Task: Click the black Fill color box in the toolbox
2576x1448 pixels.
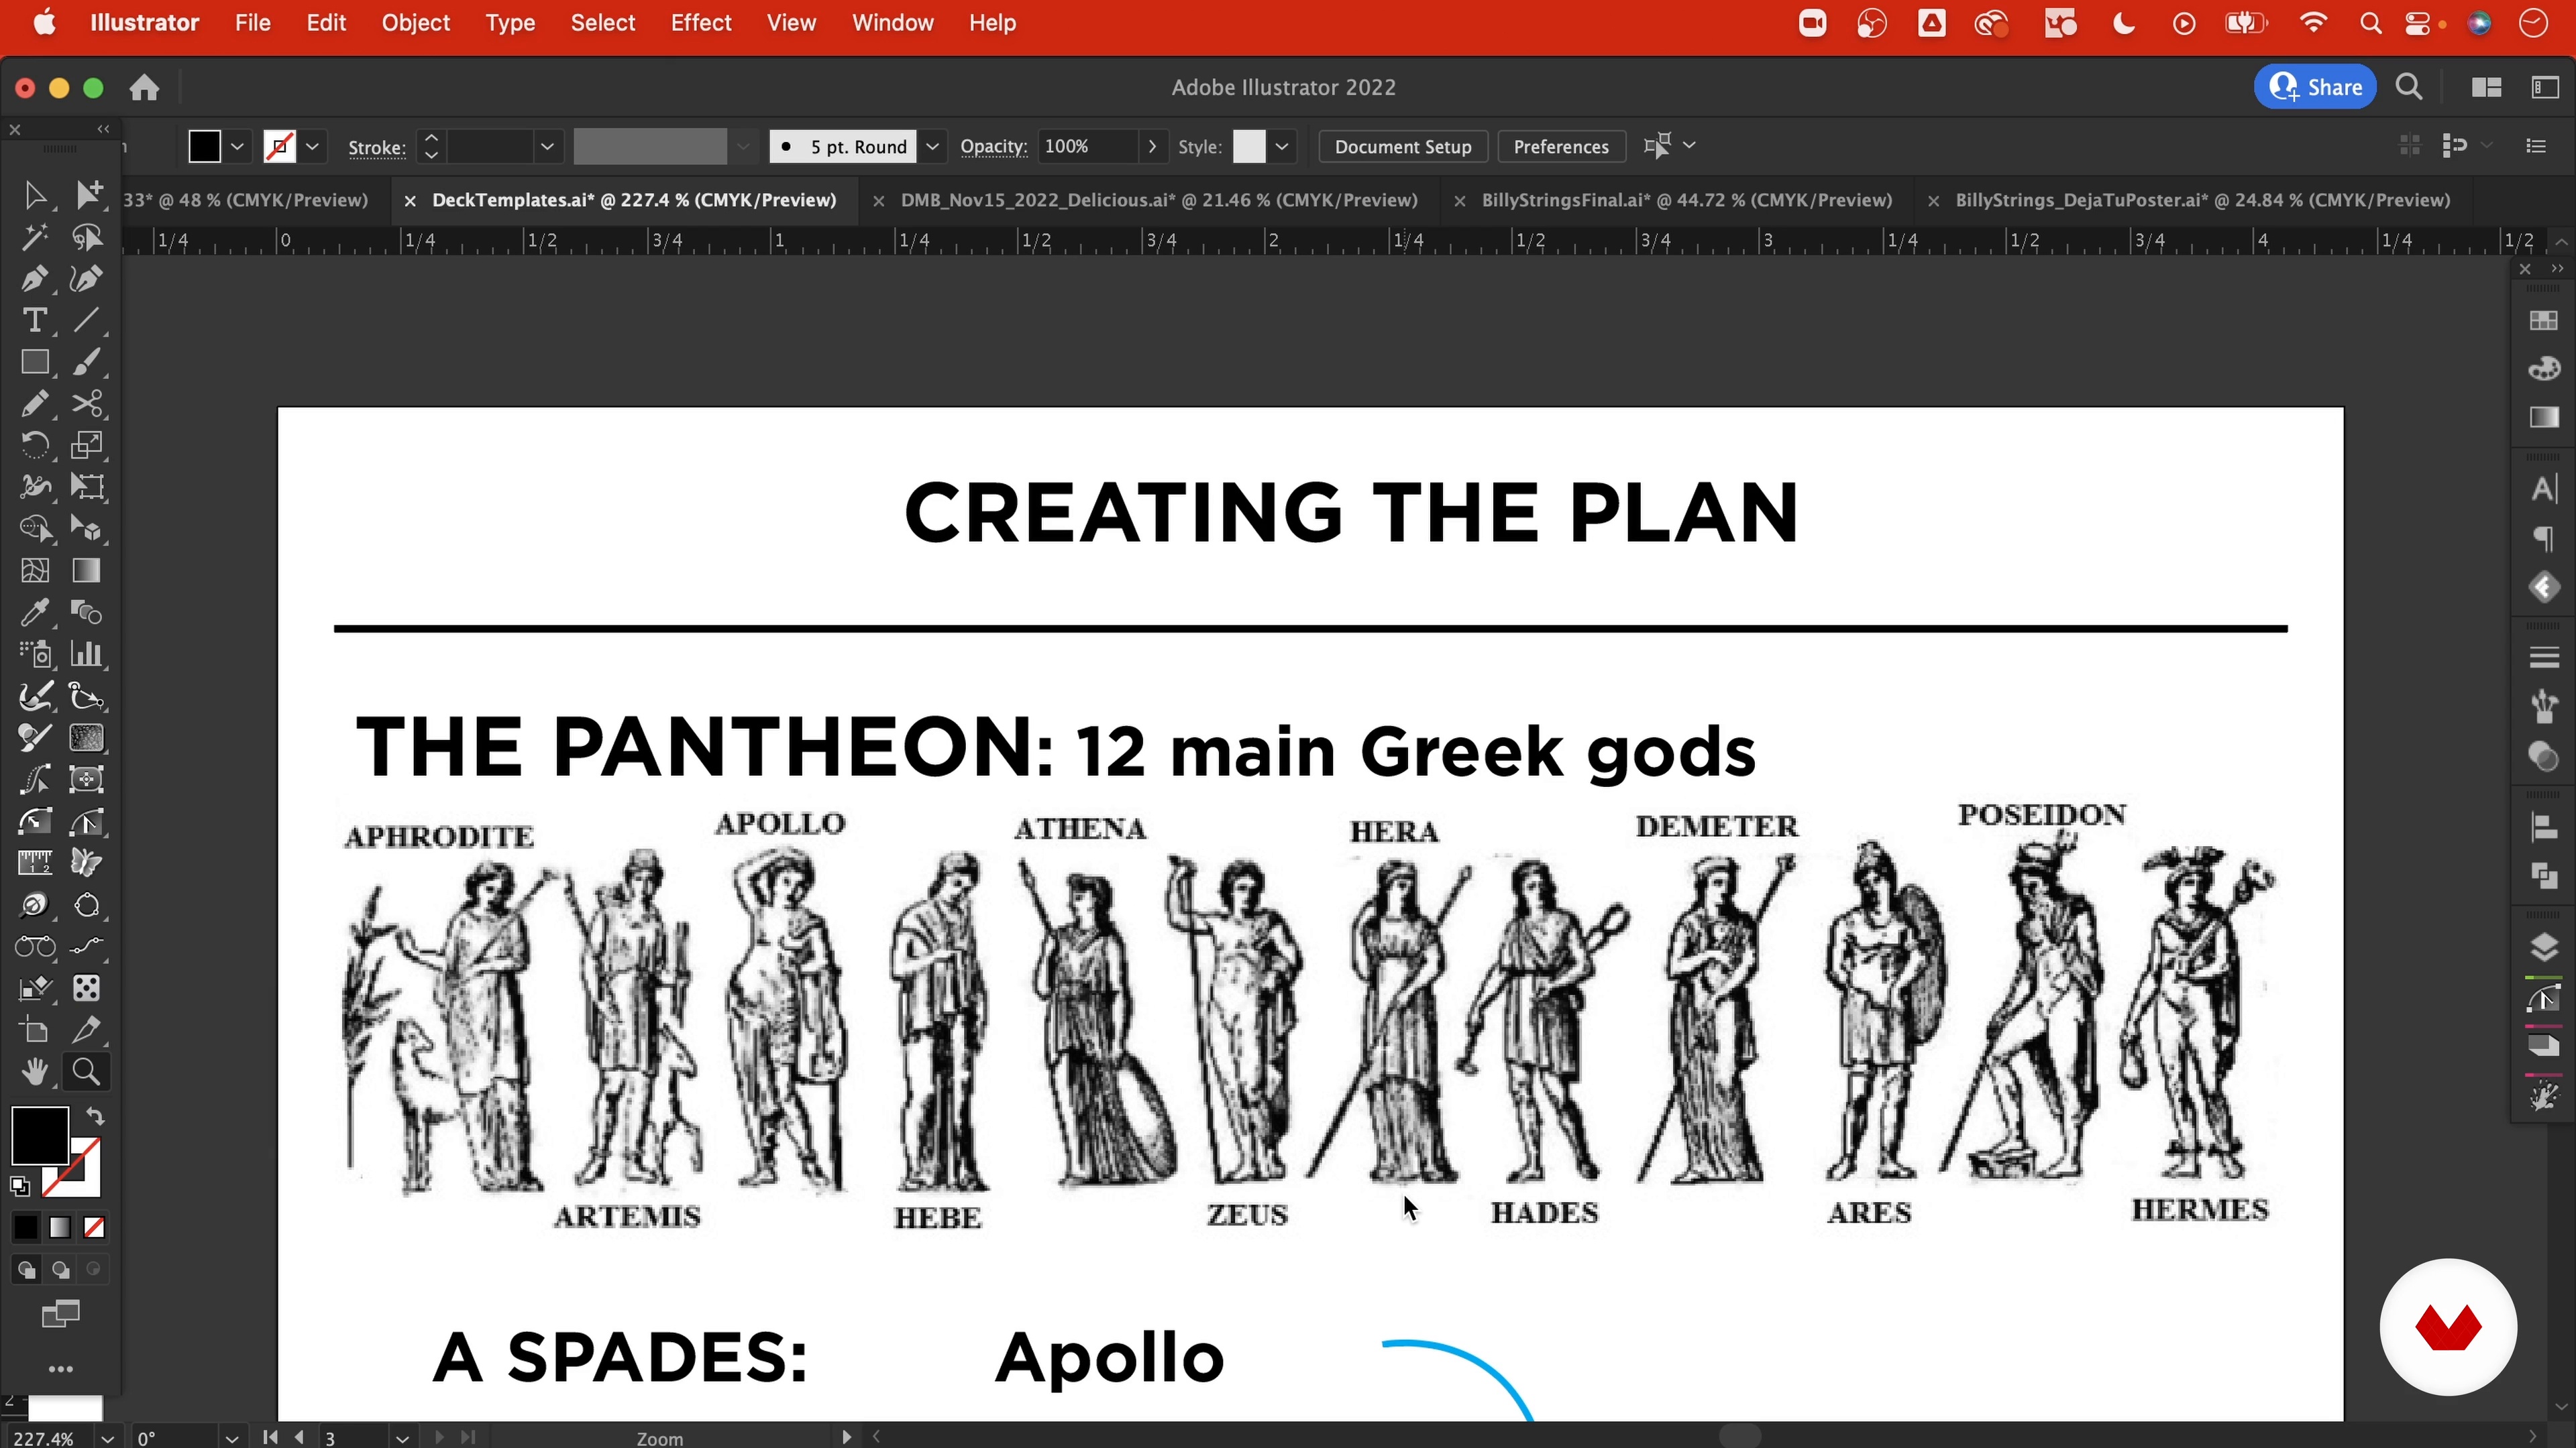Action: pyautogui.click(x=39, y=1136)
